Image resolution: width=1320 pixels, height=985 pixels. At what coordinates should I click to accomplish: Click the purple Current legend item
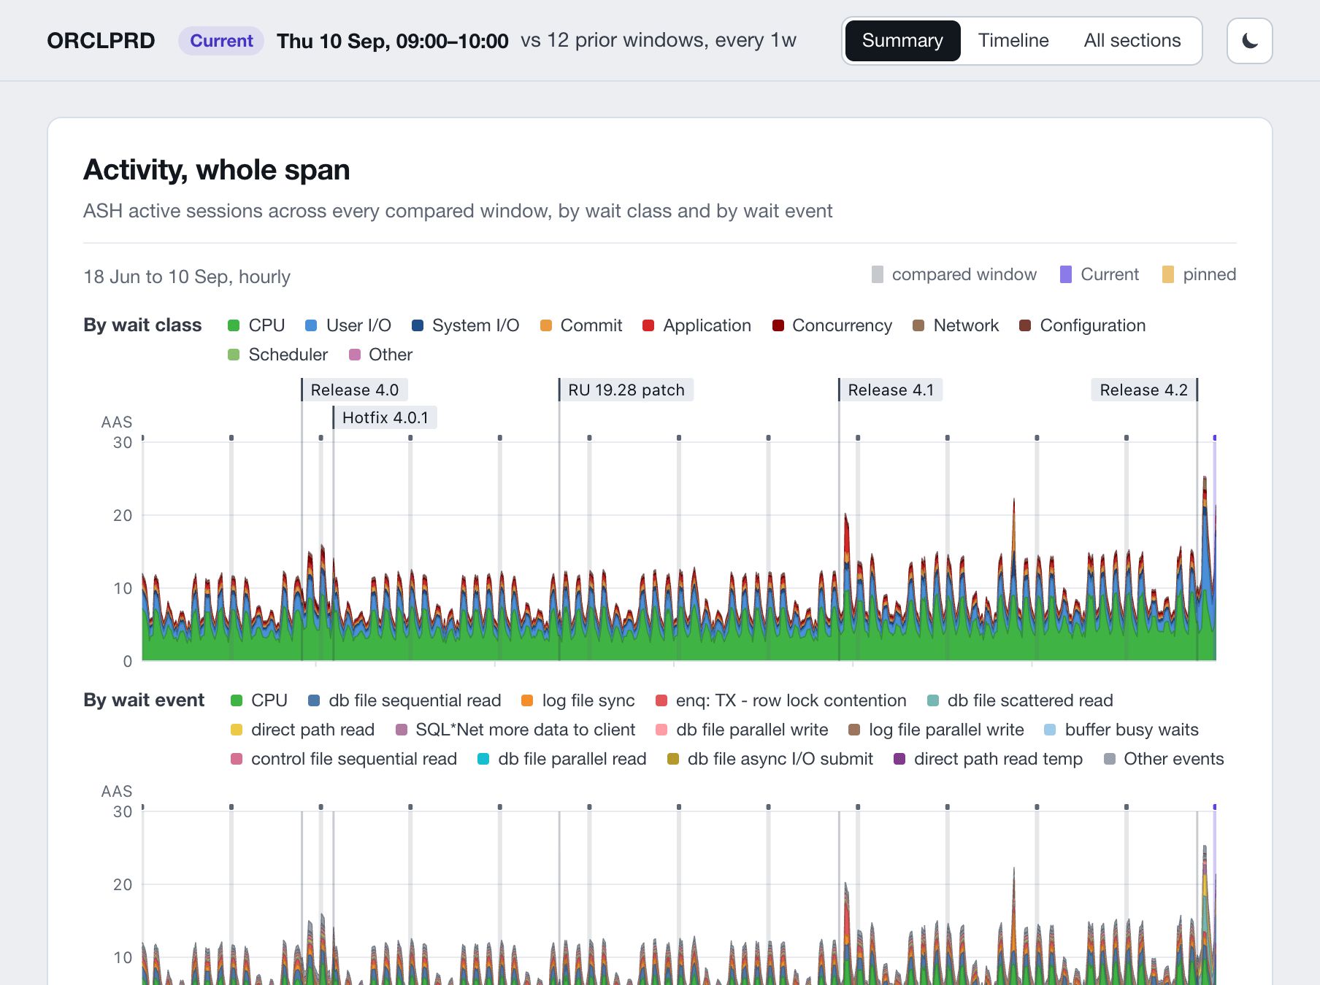pos(1099,274)
